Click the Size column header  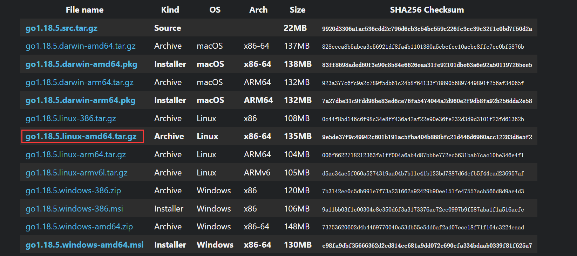click(297, 10)
